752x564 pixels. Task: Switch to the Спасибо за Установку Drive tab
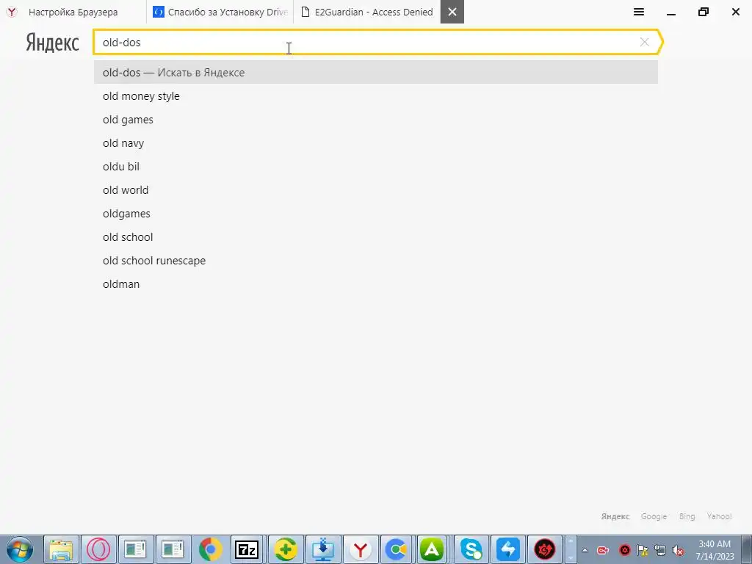click(220, 12)
